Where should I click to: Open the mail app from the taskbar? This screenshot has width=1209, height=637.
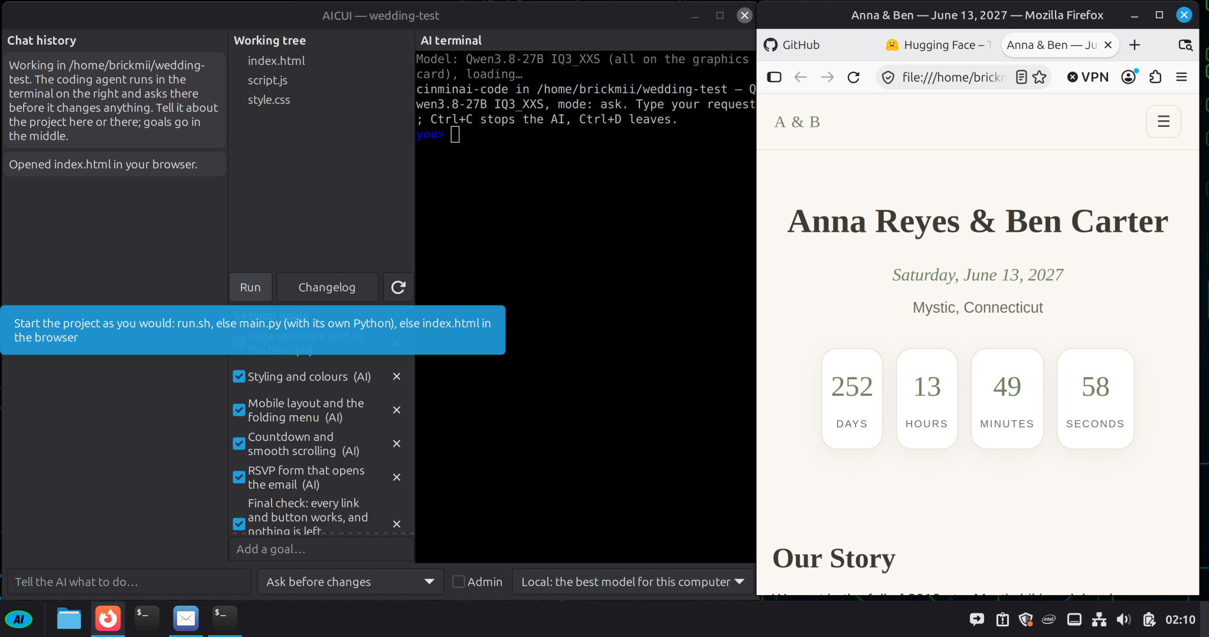pyautogui.click(x=186, y=619)
